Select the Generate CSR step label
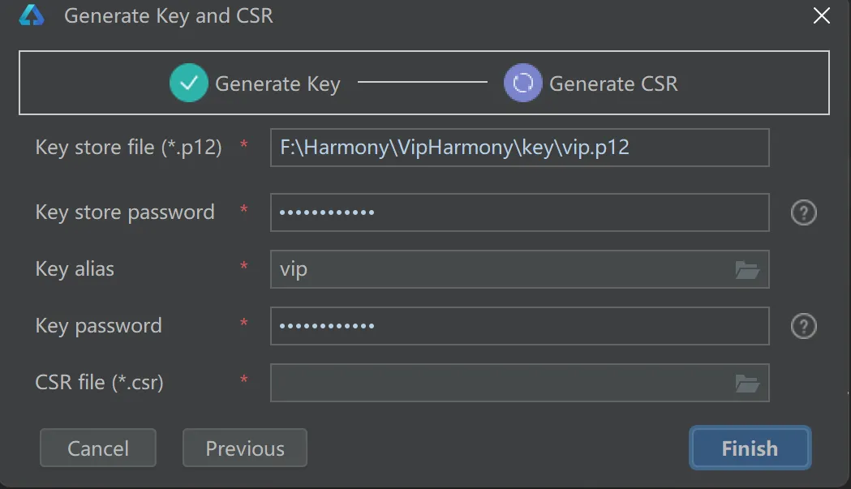Viewport: 851px width, 489px height. [x=613, y=84]
